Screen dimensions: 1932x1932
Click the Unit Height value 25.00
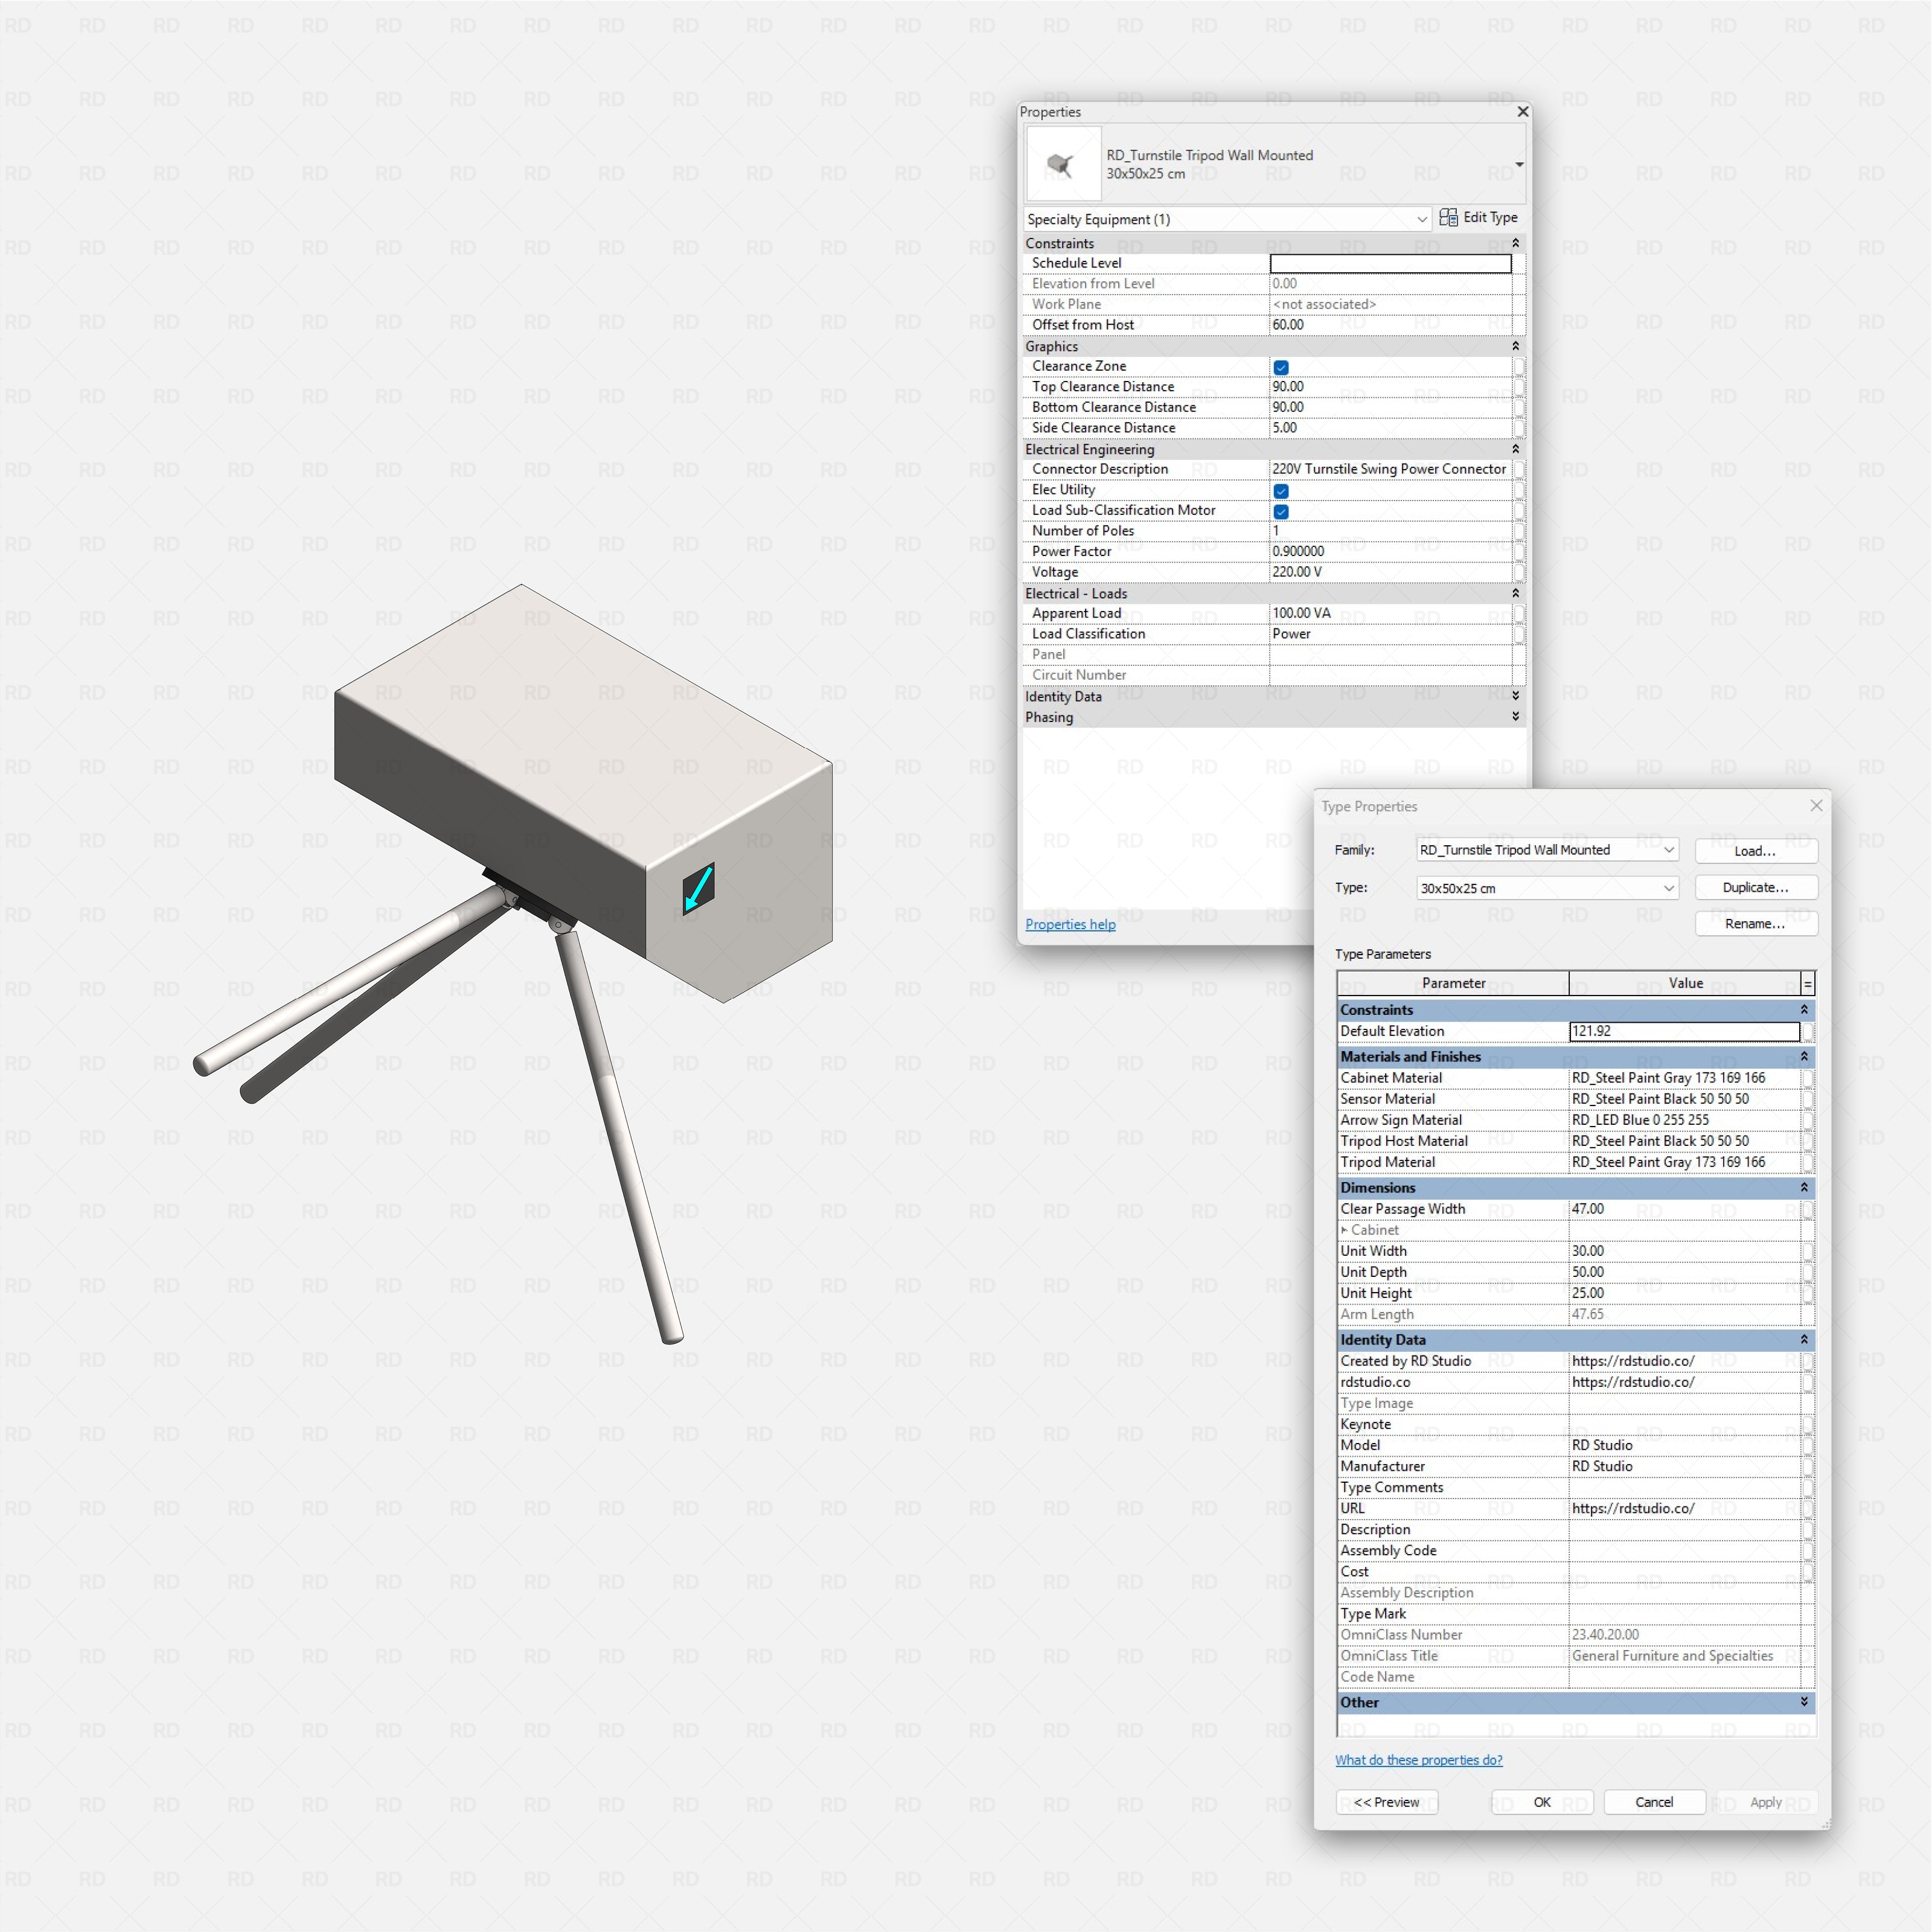point(1684,1293)
